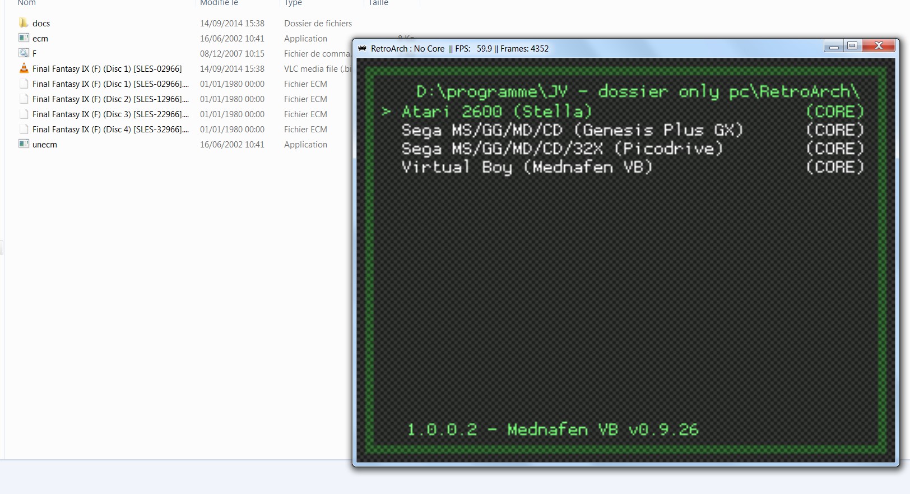Image resolution: width=910 pixels, height=494 pixels.
Task: Click the RetroArch directory path header text
Action: coord(638,92)
